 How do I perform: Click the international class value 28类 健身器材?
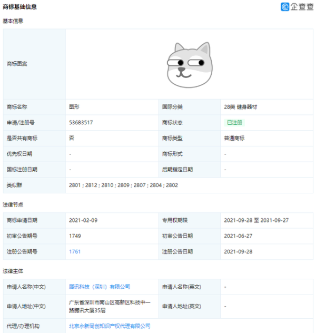(x=241, y=106)
